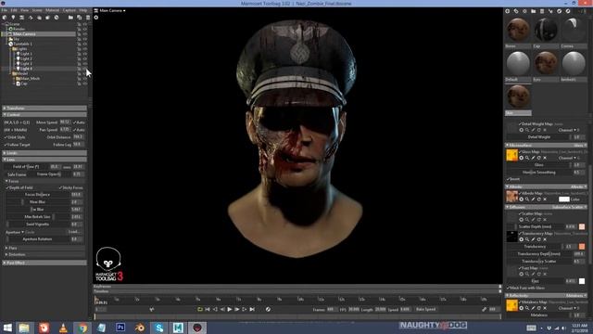
Task: Click the duplicate icon in scene toolbar
Action: point(79,18)
